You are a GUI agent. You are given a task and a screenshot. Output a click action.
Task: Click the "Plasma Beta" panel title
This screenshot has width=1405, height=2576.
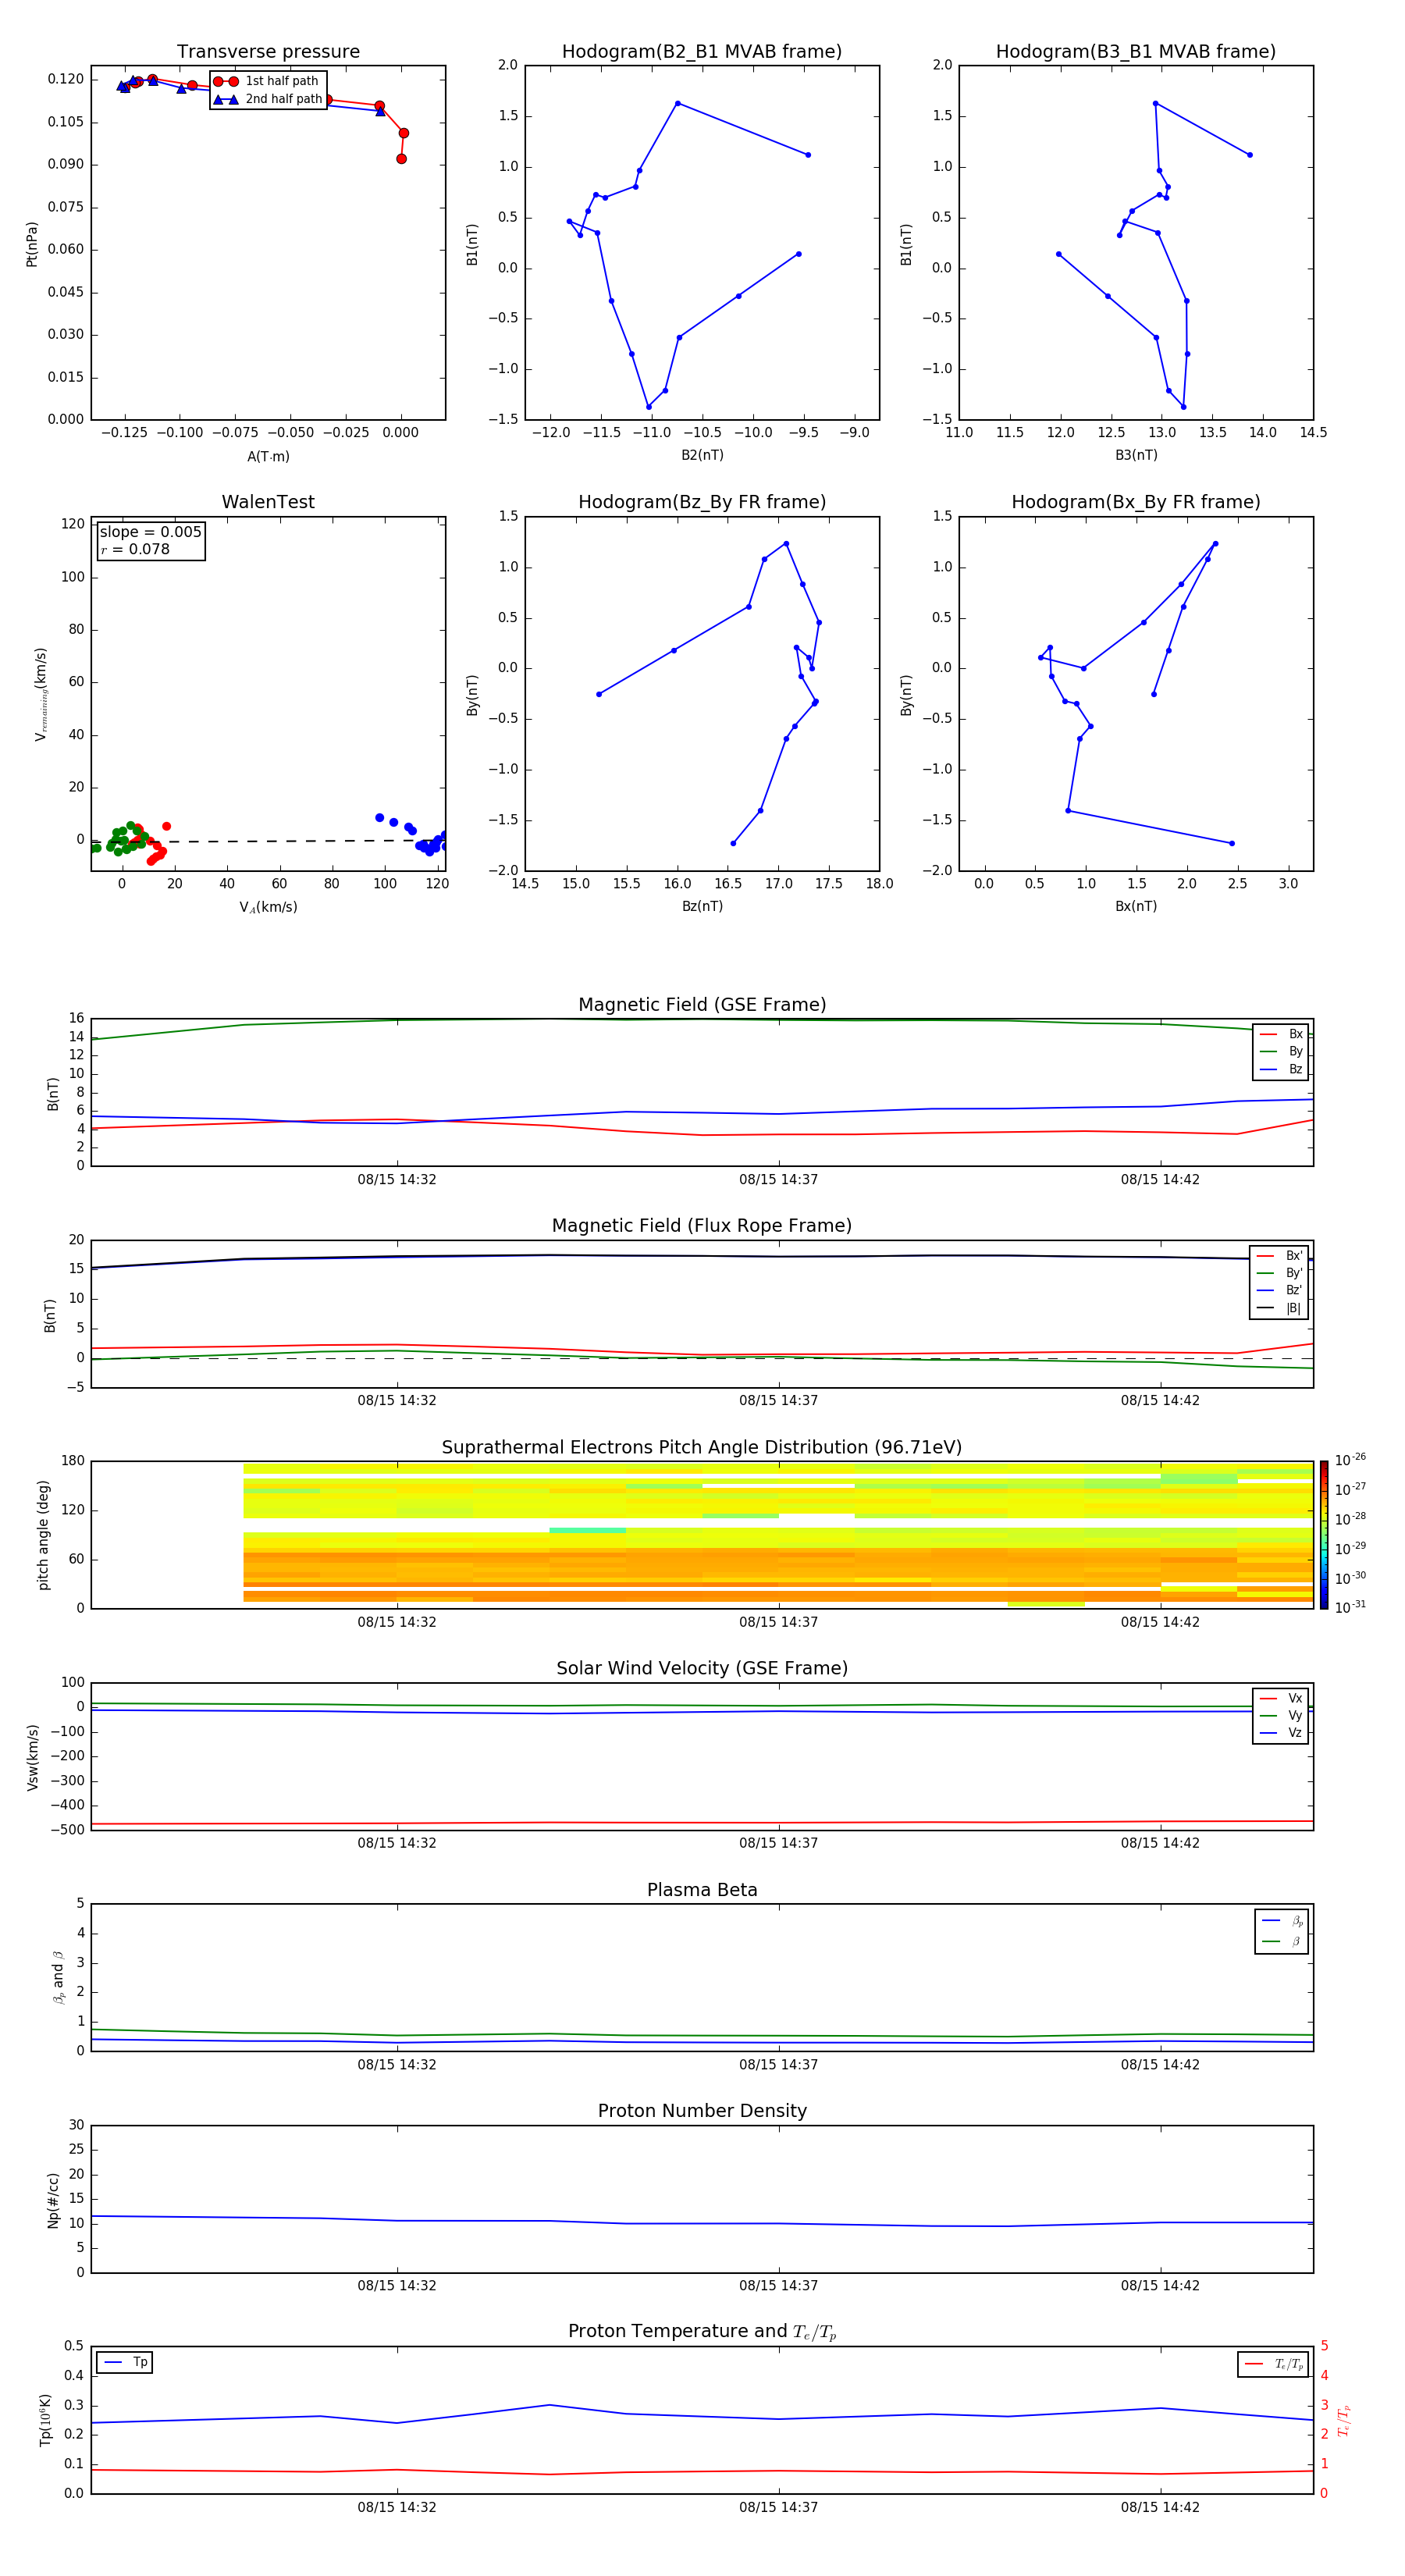point(702,1891)
